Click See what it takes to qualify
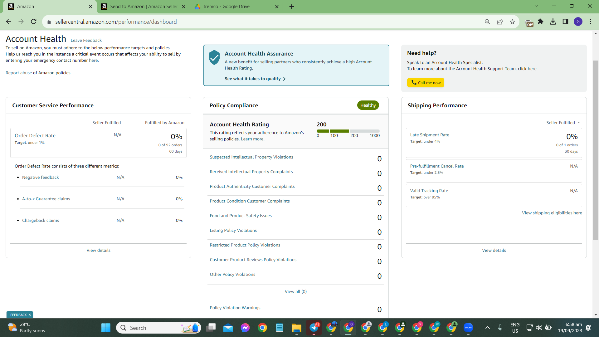This screenshot has width=599, height=337. [x=253, y=79]
